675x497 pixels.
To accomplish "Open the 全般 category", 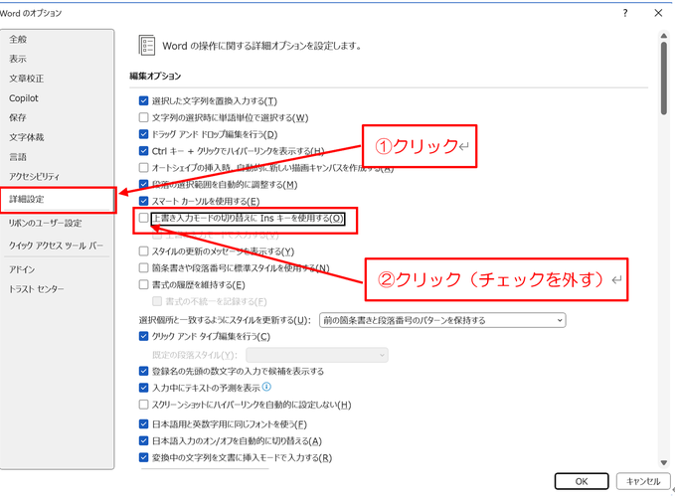I will [x=18, y=39].
